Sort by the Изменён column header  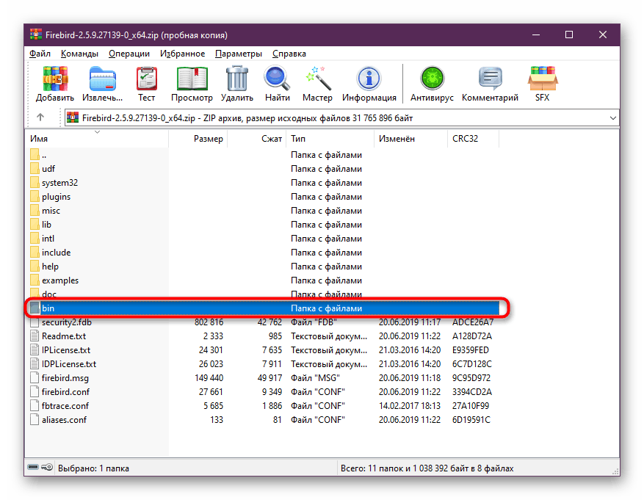(410, 139)
